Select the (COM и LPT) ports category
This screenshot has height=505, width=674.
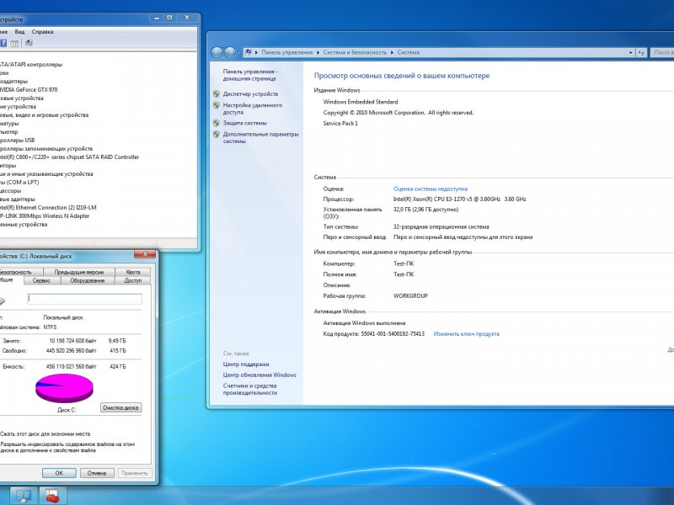[x=19, y=183]
